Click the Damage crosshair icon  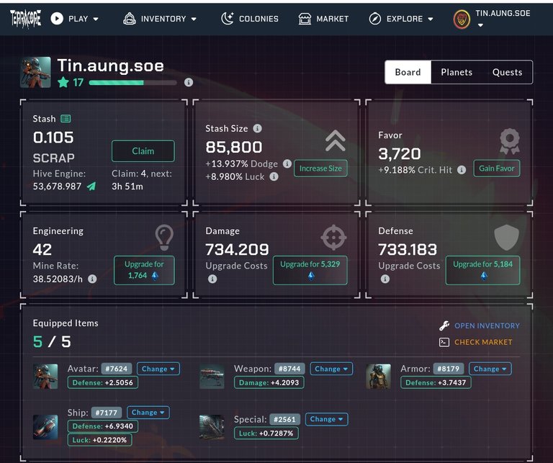tap(333, 238)
